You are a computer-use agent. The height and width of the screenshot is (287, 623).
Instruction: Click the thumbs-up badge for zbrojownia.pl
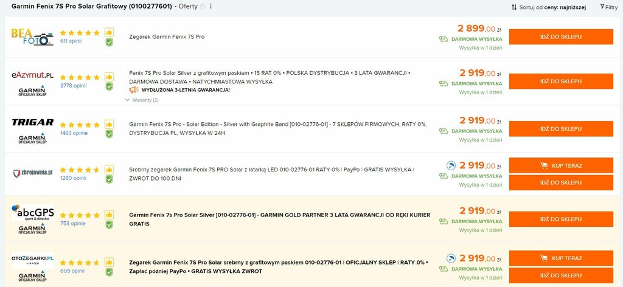pos(109,169)
